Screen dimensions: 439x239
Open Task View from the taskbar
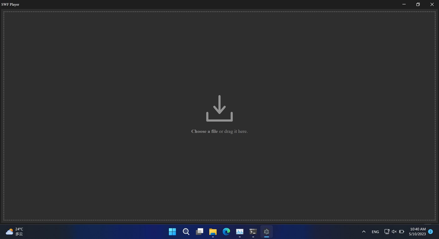[x=199, y=232]
